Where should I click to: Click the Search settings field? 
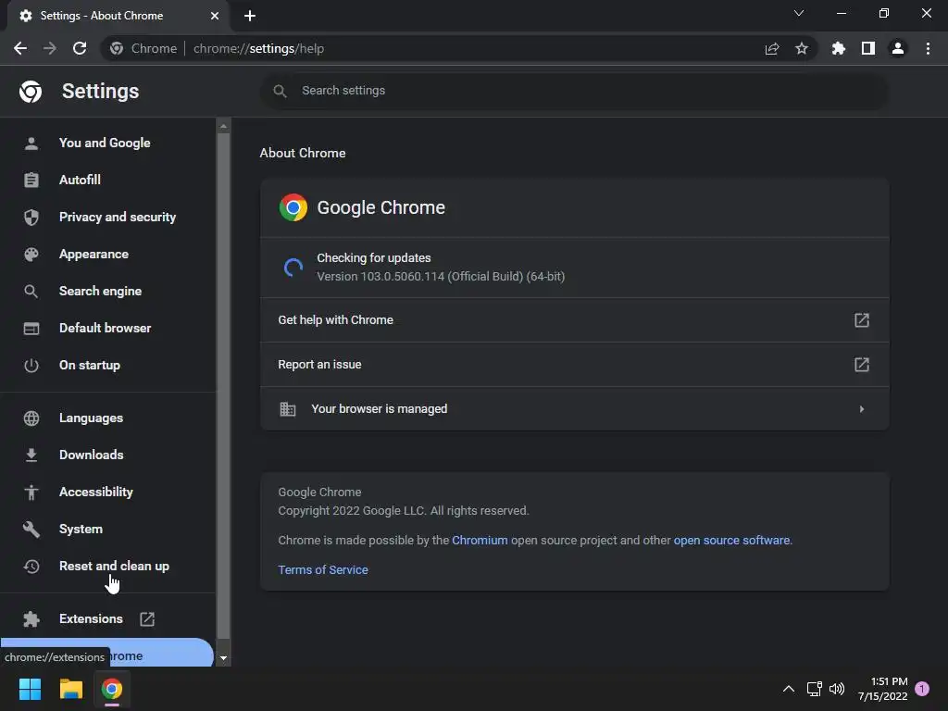[574, 91]
